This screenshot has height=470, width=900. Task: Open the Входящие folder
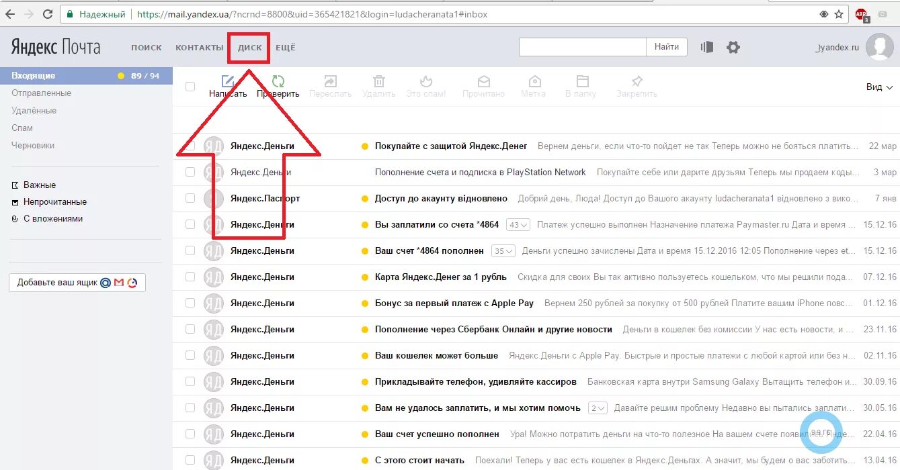coord(86,76)
